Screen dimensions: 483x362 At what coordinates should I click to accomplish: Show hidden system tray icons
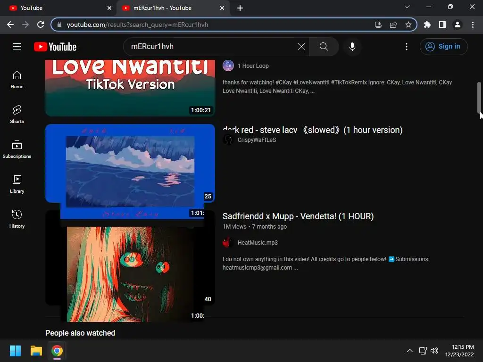pyautogui.click(x=410, y=351)
